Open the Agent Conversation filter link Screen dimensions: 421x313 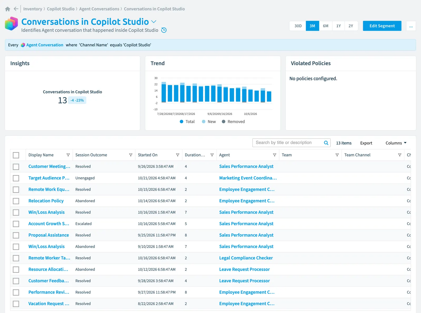(45, 45)
